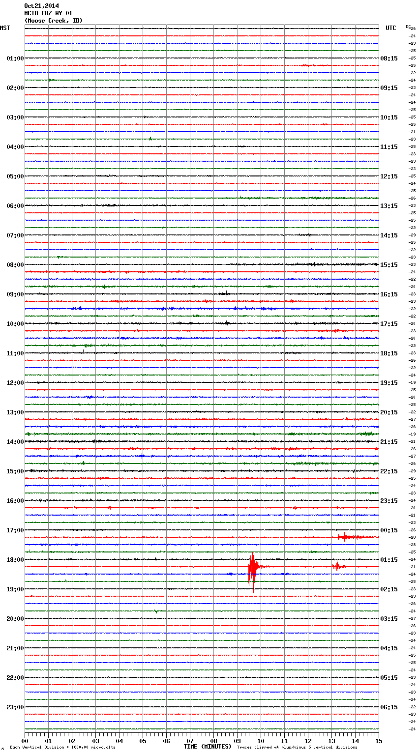418x754 pixels.
Task: Click the MST timezone label
Action: tap(5, 28)
